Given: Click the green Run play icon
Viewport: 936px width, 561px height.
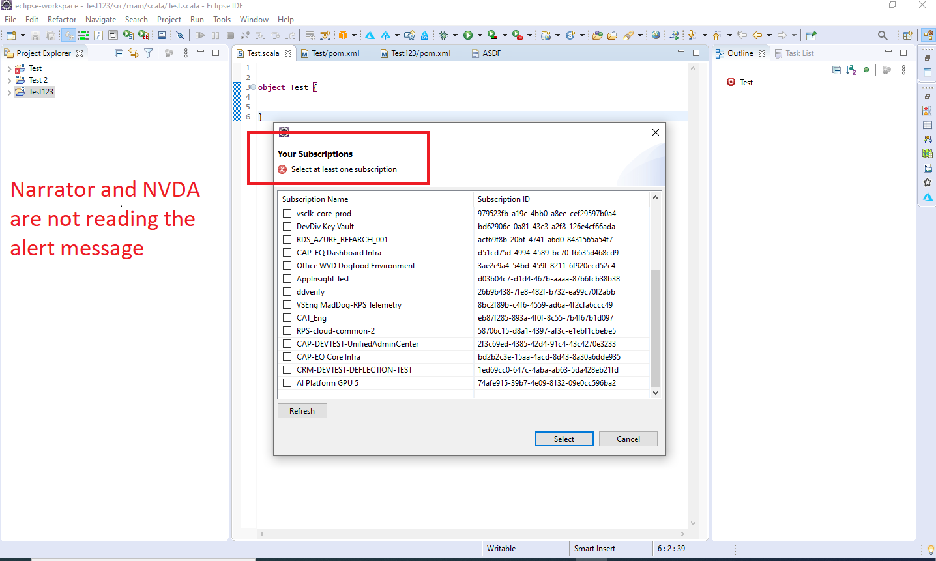Looking at the screenshot, I should pos(468,35).
